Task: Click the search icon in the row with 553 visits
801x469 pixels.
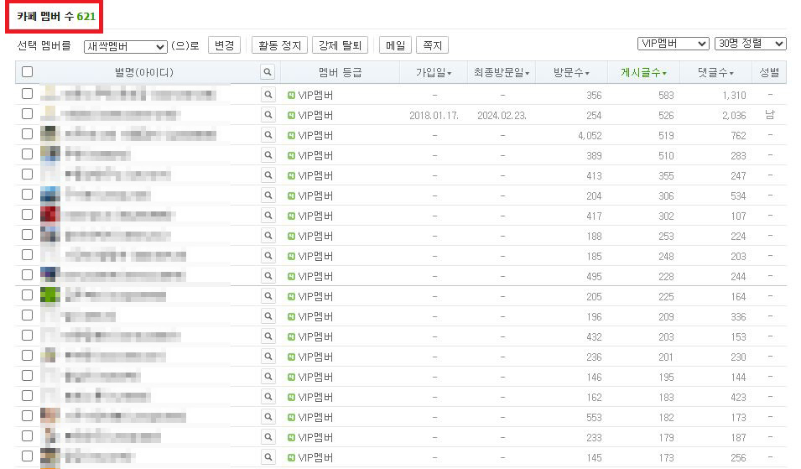Action: click(268, 417)
